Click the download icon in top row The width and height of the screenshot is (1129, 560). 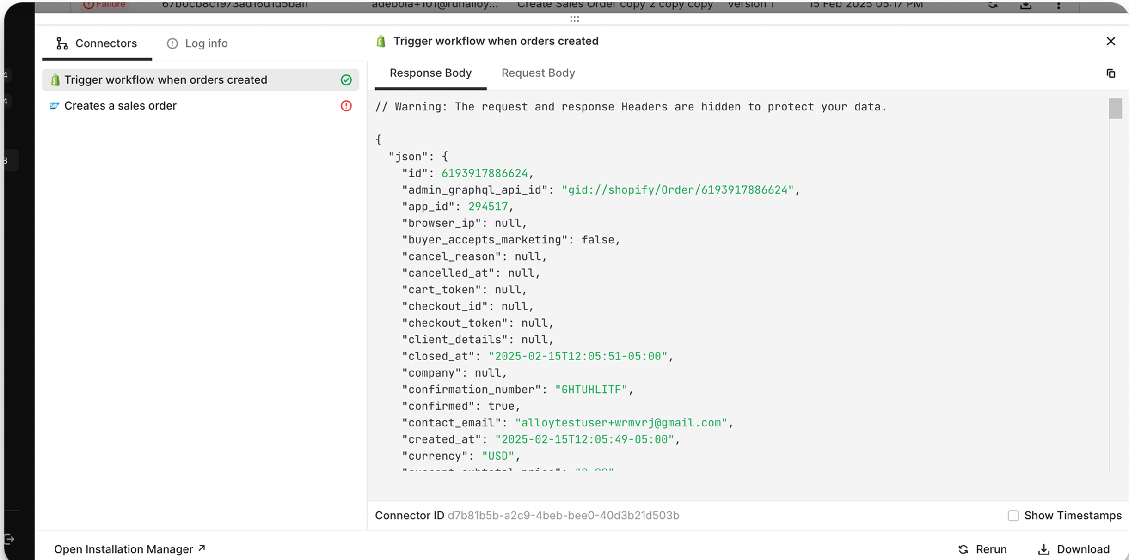pos(1026,5)
